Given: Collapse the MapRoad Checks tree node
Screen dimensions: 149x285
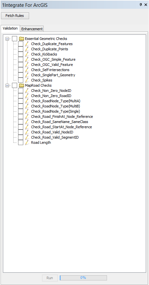Looking at the screenshot, I should [7, 85].
